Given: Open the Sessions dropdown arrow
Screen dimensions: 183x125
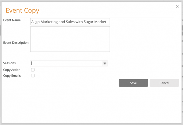Looking at the screenshot, I should tap(105, 64).
